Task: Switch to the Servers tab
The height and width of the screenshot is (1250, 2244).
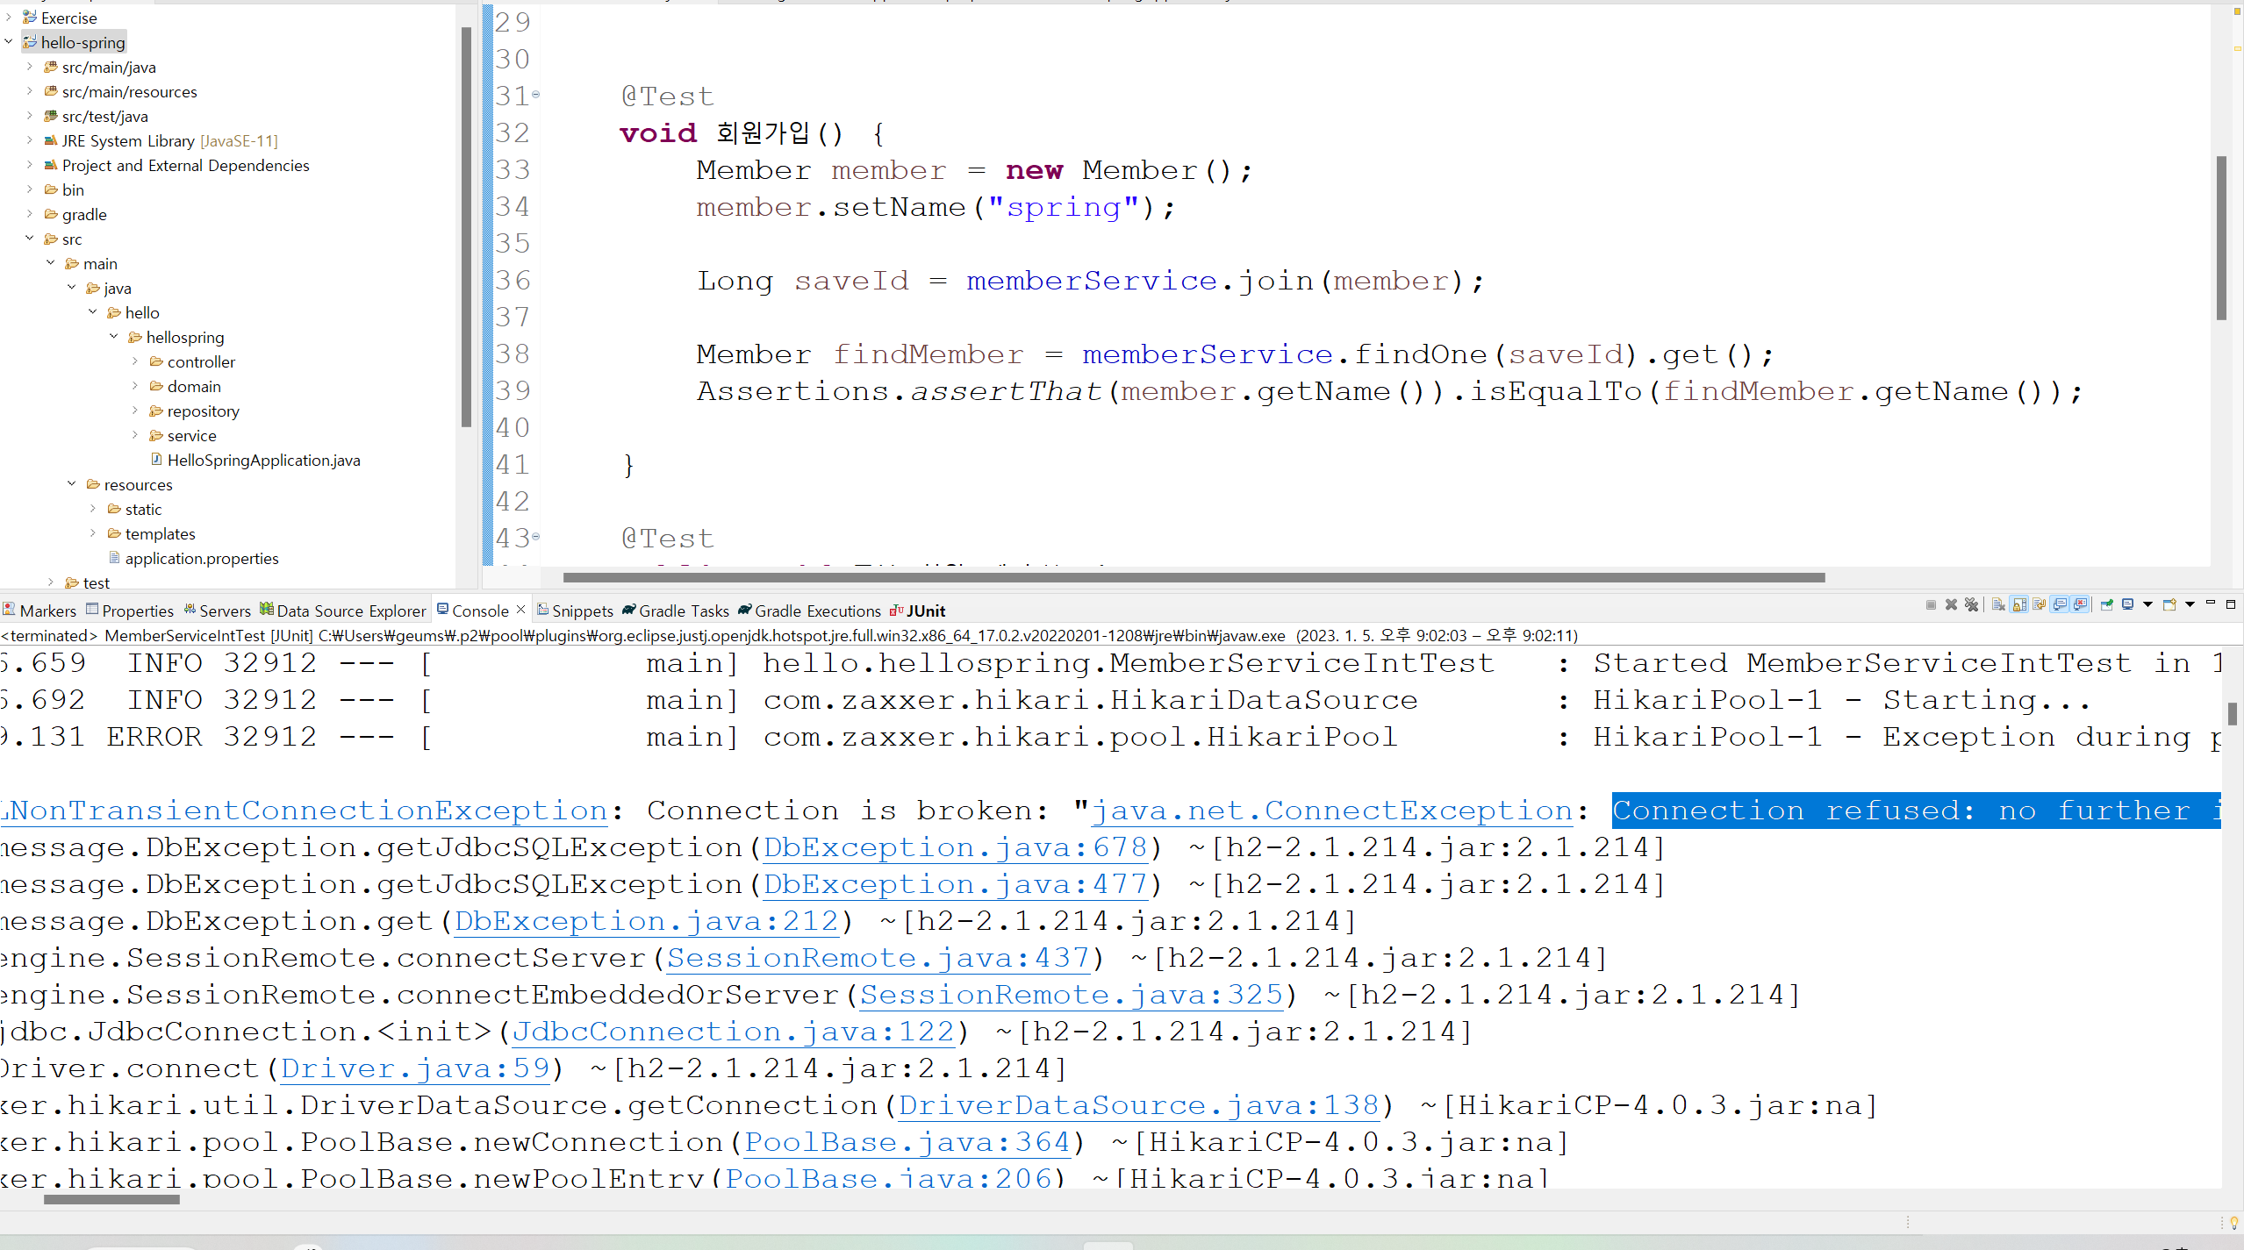Action: pos(217,611)
